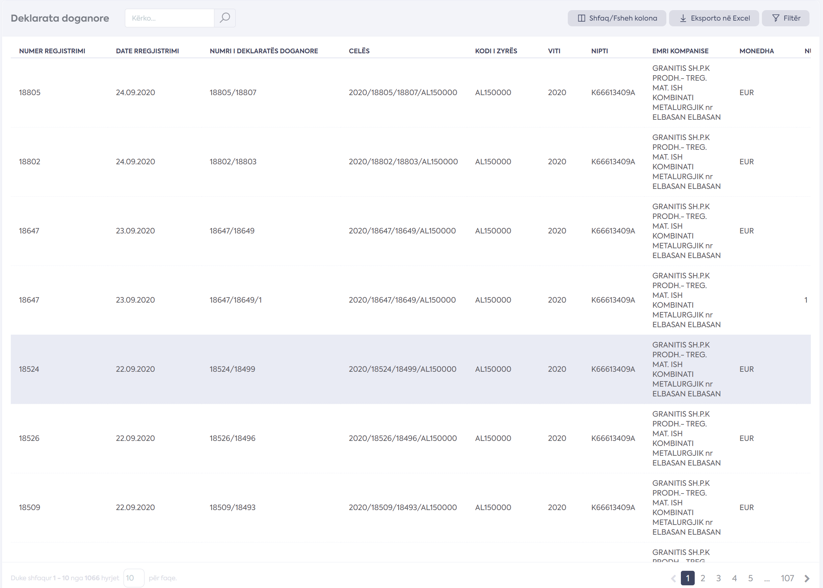
Task: Click date 24.09.2020 in row 18805
Action: pyautogui.click(x=135, y=93)
